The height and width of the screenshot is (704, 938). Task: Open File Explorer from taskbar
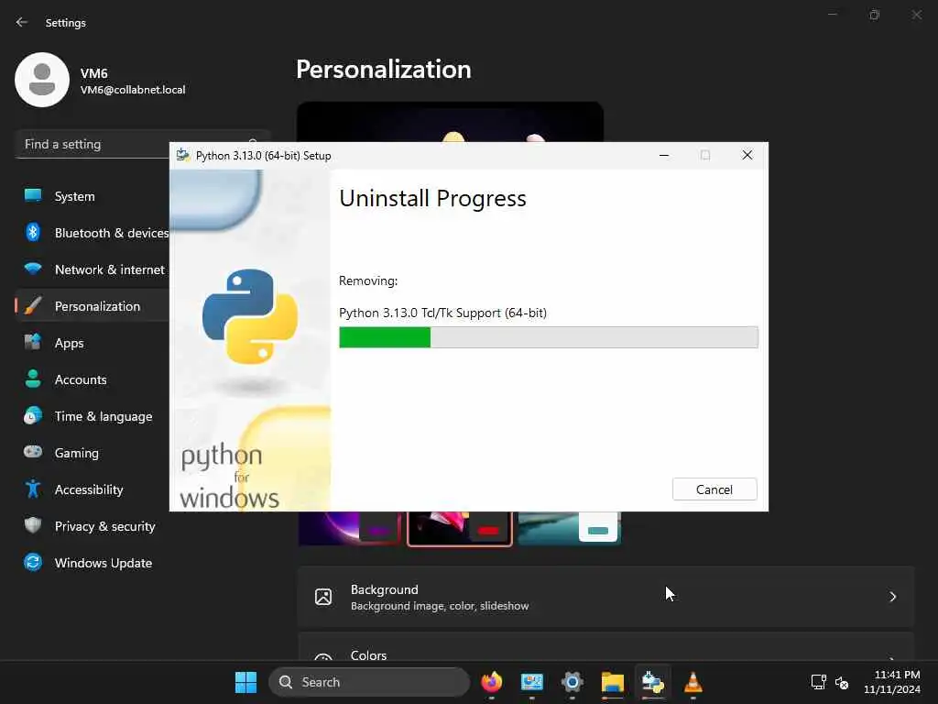613,682
